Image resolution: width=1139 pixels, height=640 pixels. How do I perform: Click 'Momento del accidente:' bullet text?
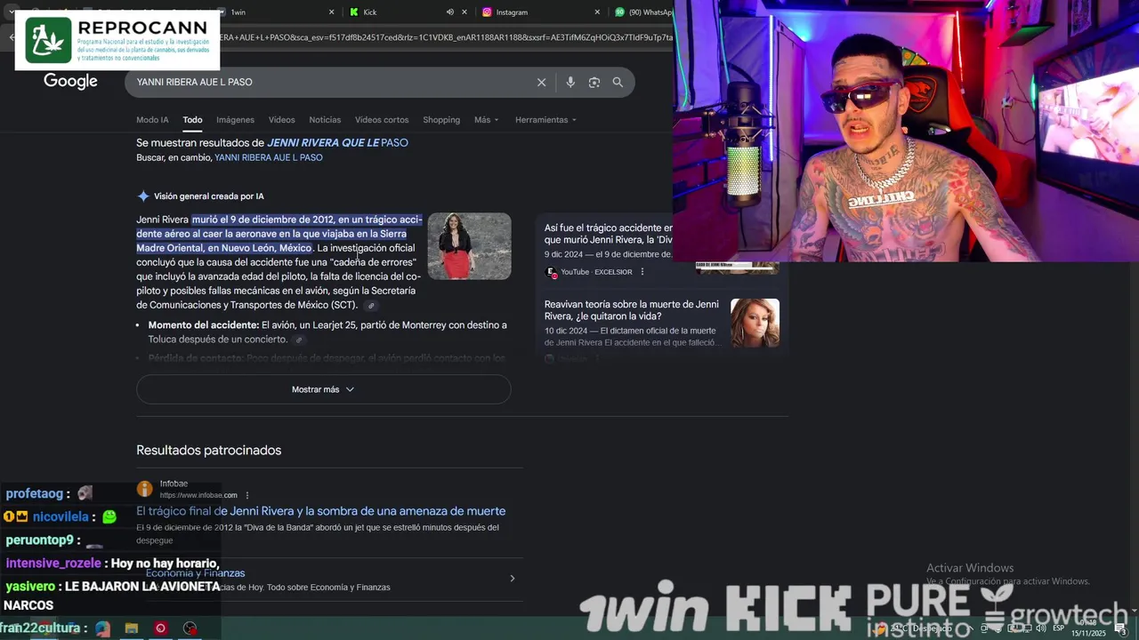[204, 325]
